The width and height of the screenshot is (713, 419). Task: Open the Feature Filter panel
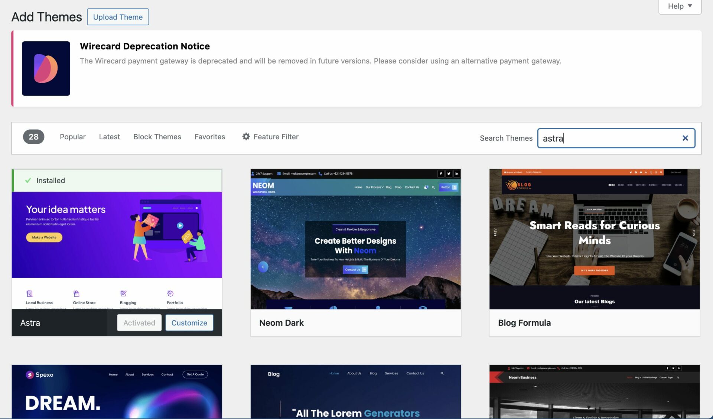coord(276,137)
